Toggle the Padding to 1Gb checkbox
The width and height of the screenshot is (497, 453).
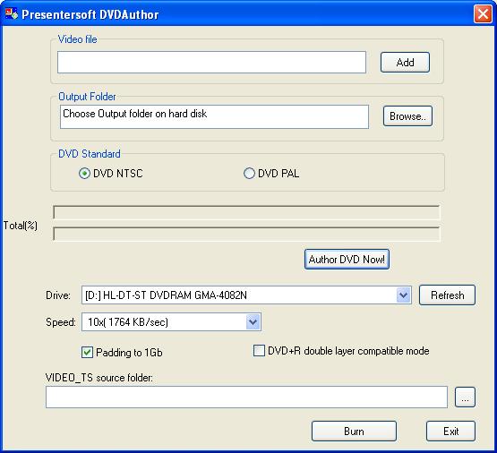tap(87, 352)
